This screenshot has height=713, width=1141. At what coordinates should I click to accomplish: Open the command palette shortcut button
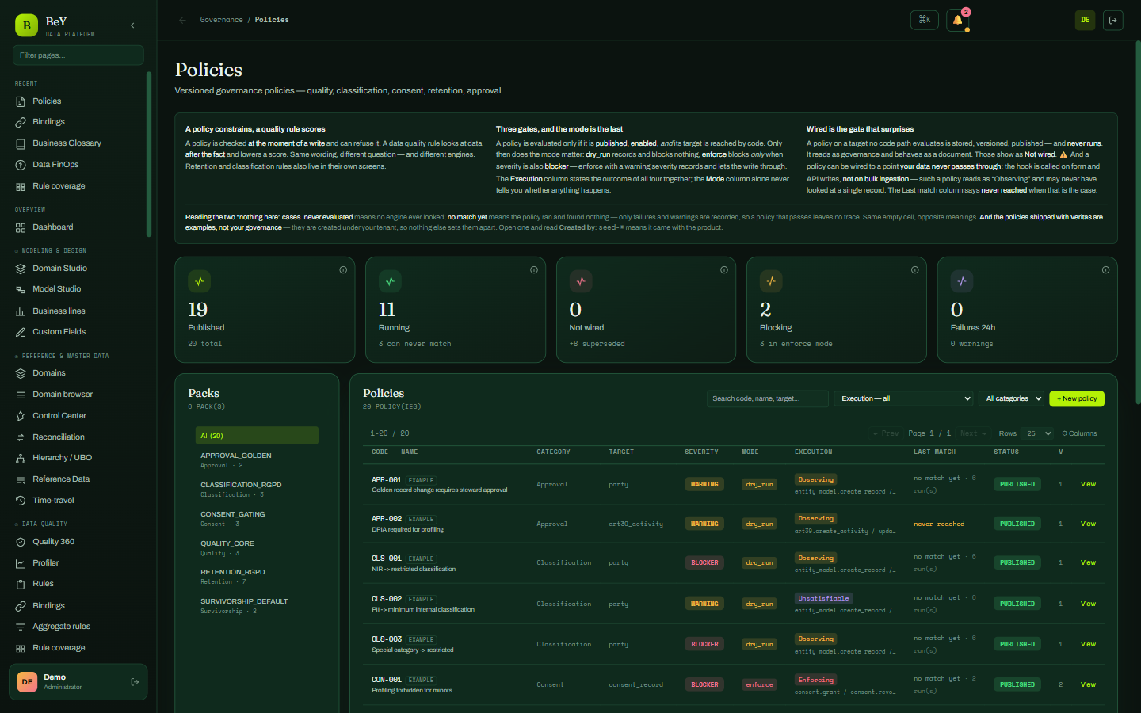coord(925,20)
